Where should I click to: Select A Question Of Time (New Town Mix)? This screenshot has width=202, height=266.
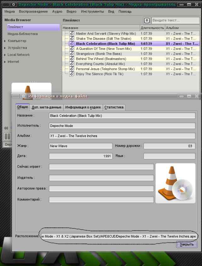(x=104, y=49)
